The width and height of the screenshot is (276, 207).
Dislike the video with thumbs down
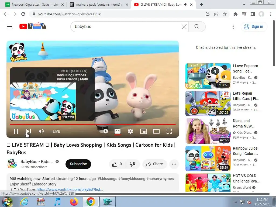tap(133, 164)
